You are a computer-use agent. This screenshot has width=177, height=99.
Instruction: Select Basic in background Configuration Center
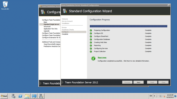45,22
